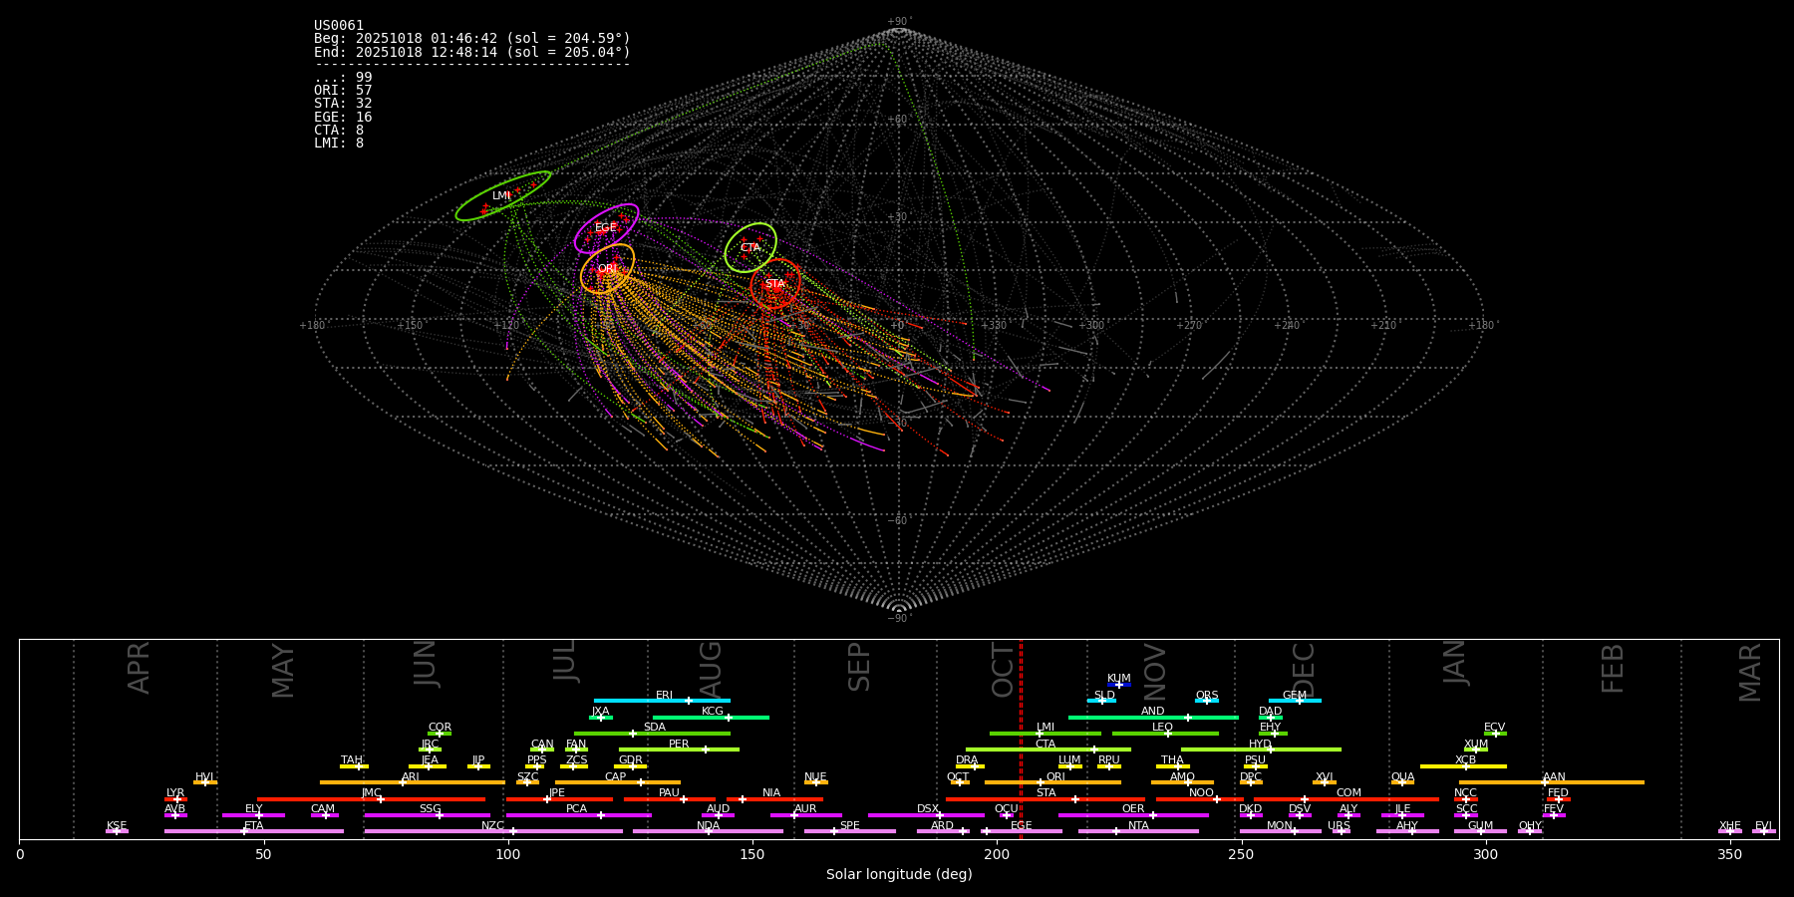Click the 'ORI: 57' count line

click(343, 91)
